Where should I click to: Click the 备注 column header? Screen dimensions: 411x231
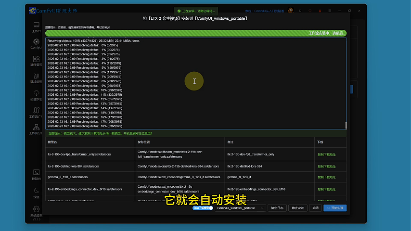click(x=230, y=142)
